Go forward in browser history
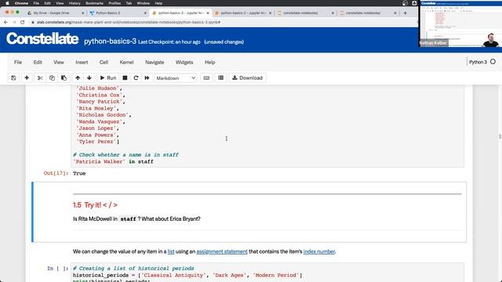Image resolution: width=502 pixels, height=282 pixels. coord(14,22)
